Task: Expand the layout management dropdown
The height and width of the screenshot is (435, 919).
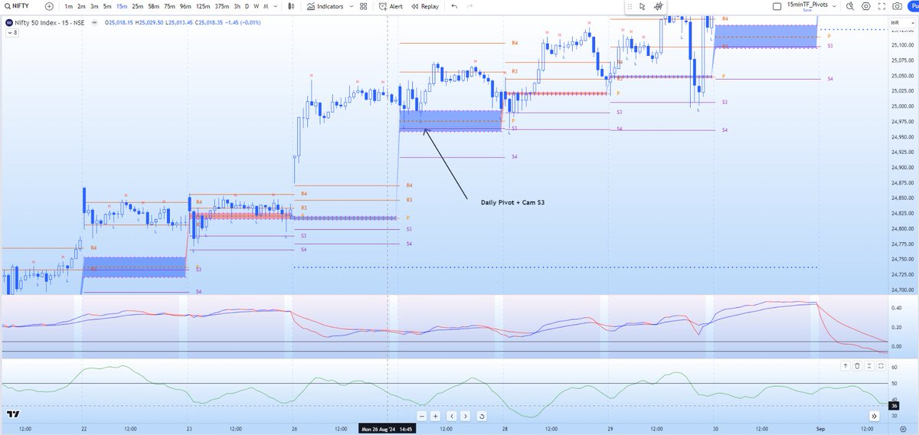Action: click(x=833, y=6)
